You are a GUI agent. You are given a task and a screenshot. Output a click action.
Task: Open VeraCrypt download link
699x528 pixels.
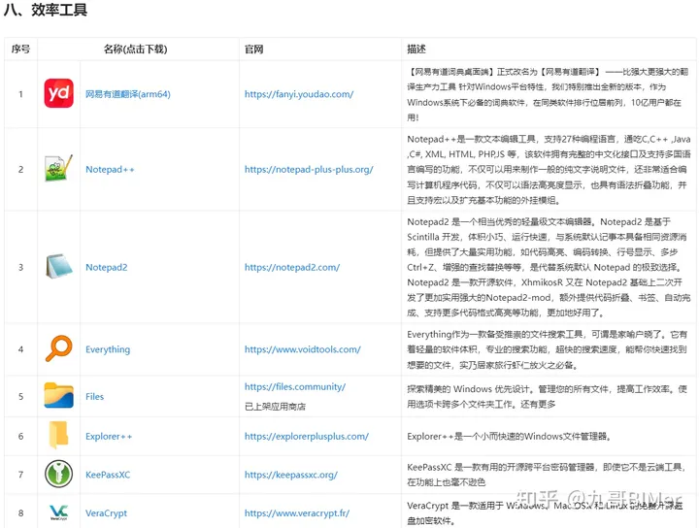coord(106,512)
